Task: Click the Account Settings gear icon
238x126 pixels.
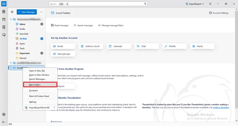Action: click(210, 13)
